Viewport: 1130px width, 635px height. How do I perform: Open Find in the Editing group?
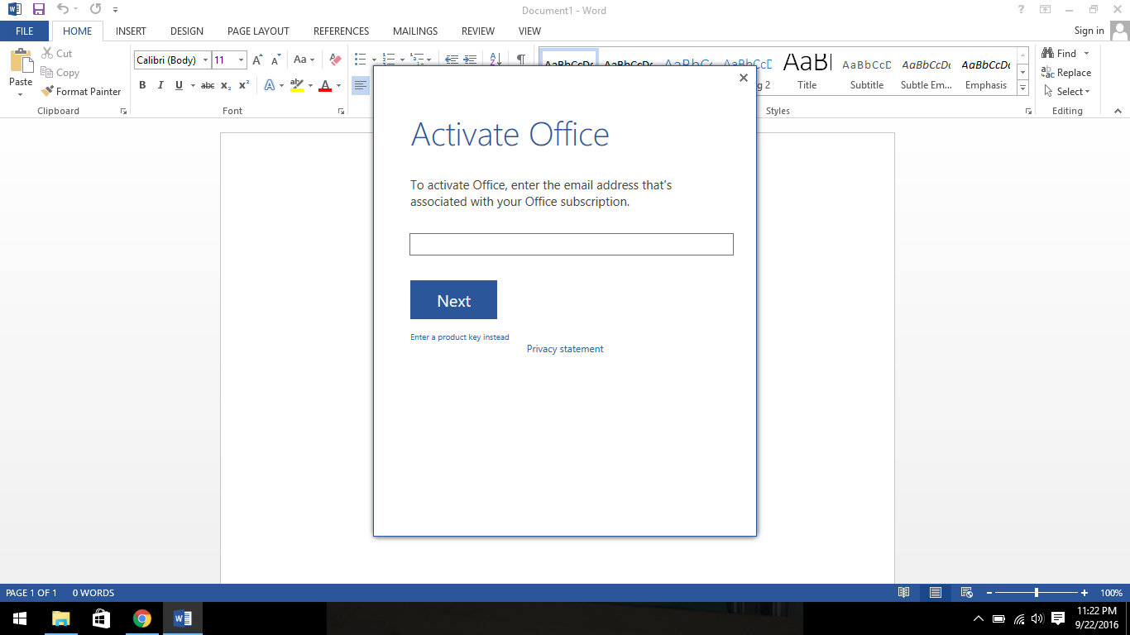(1060, 54)
